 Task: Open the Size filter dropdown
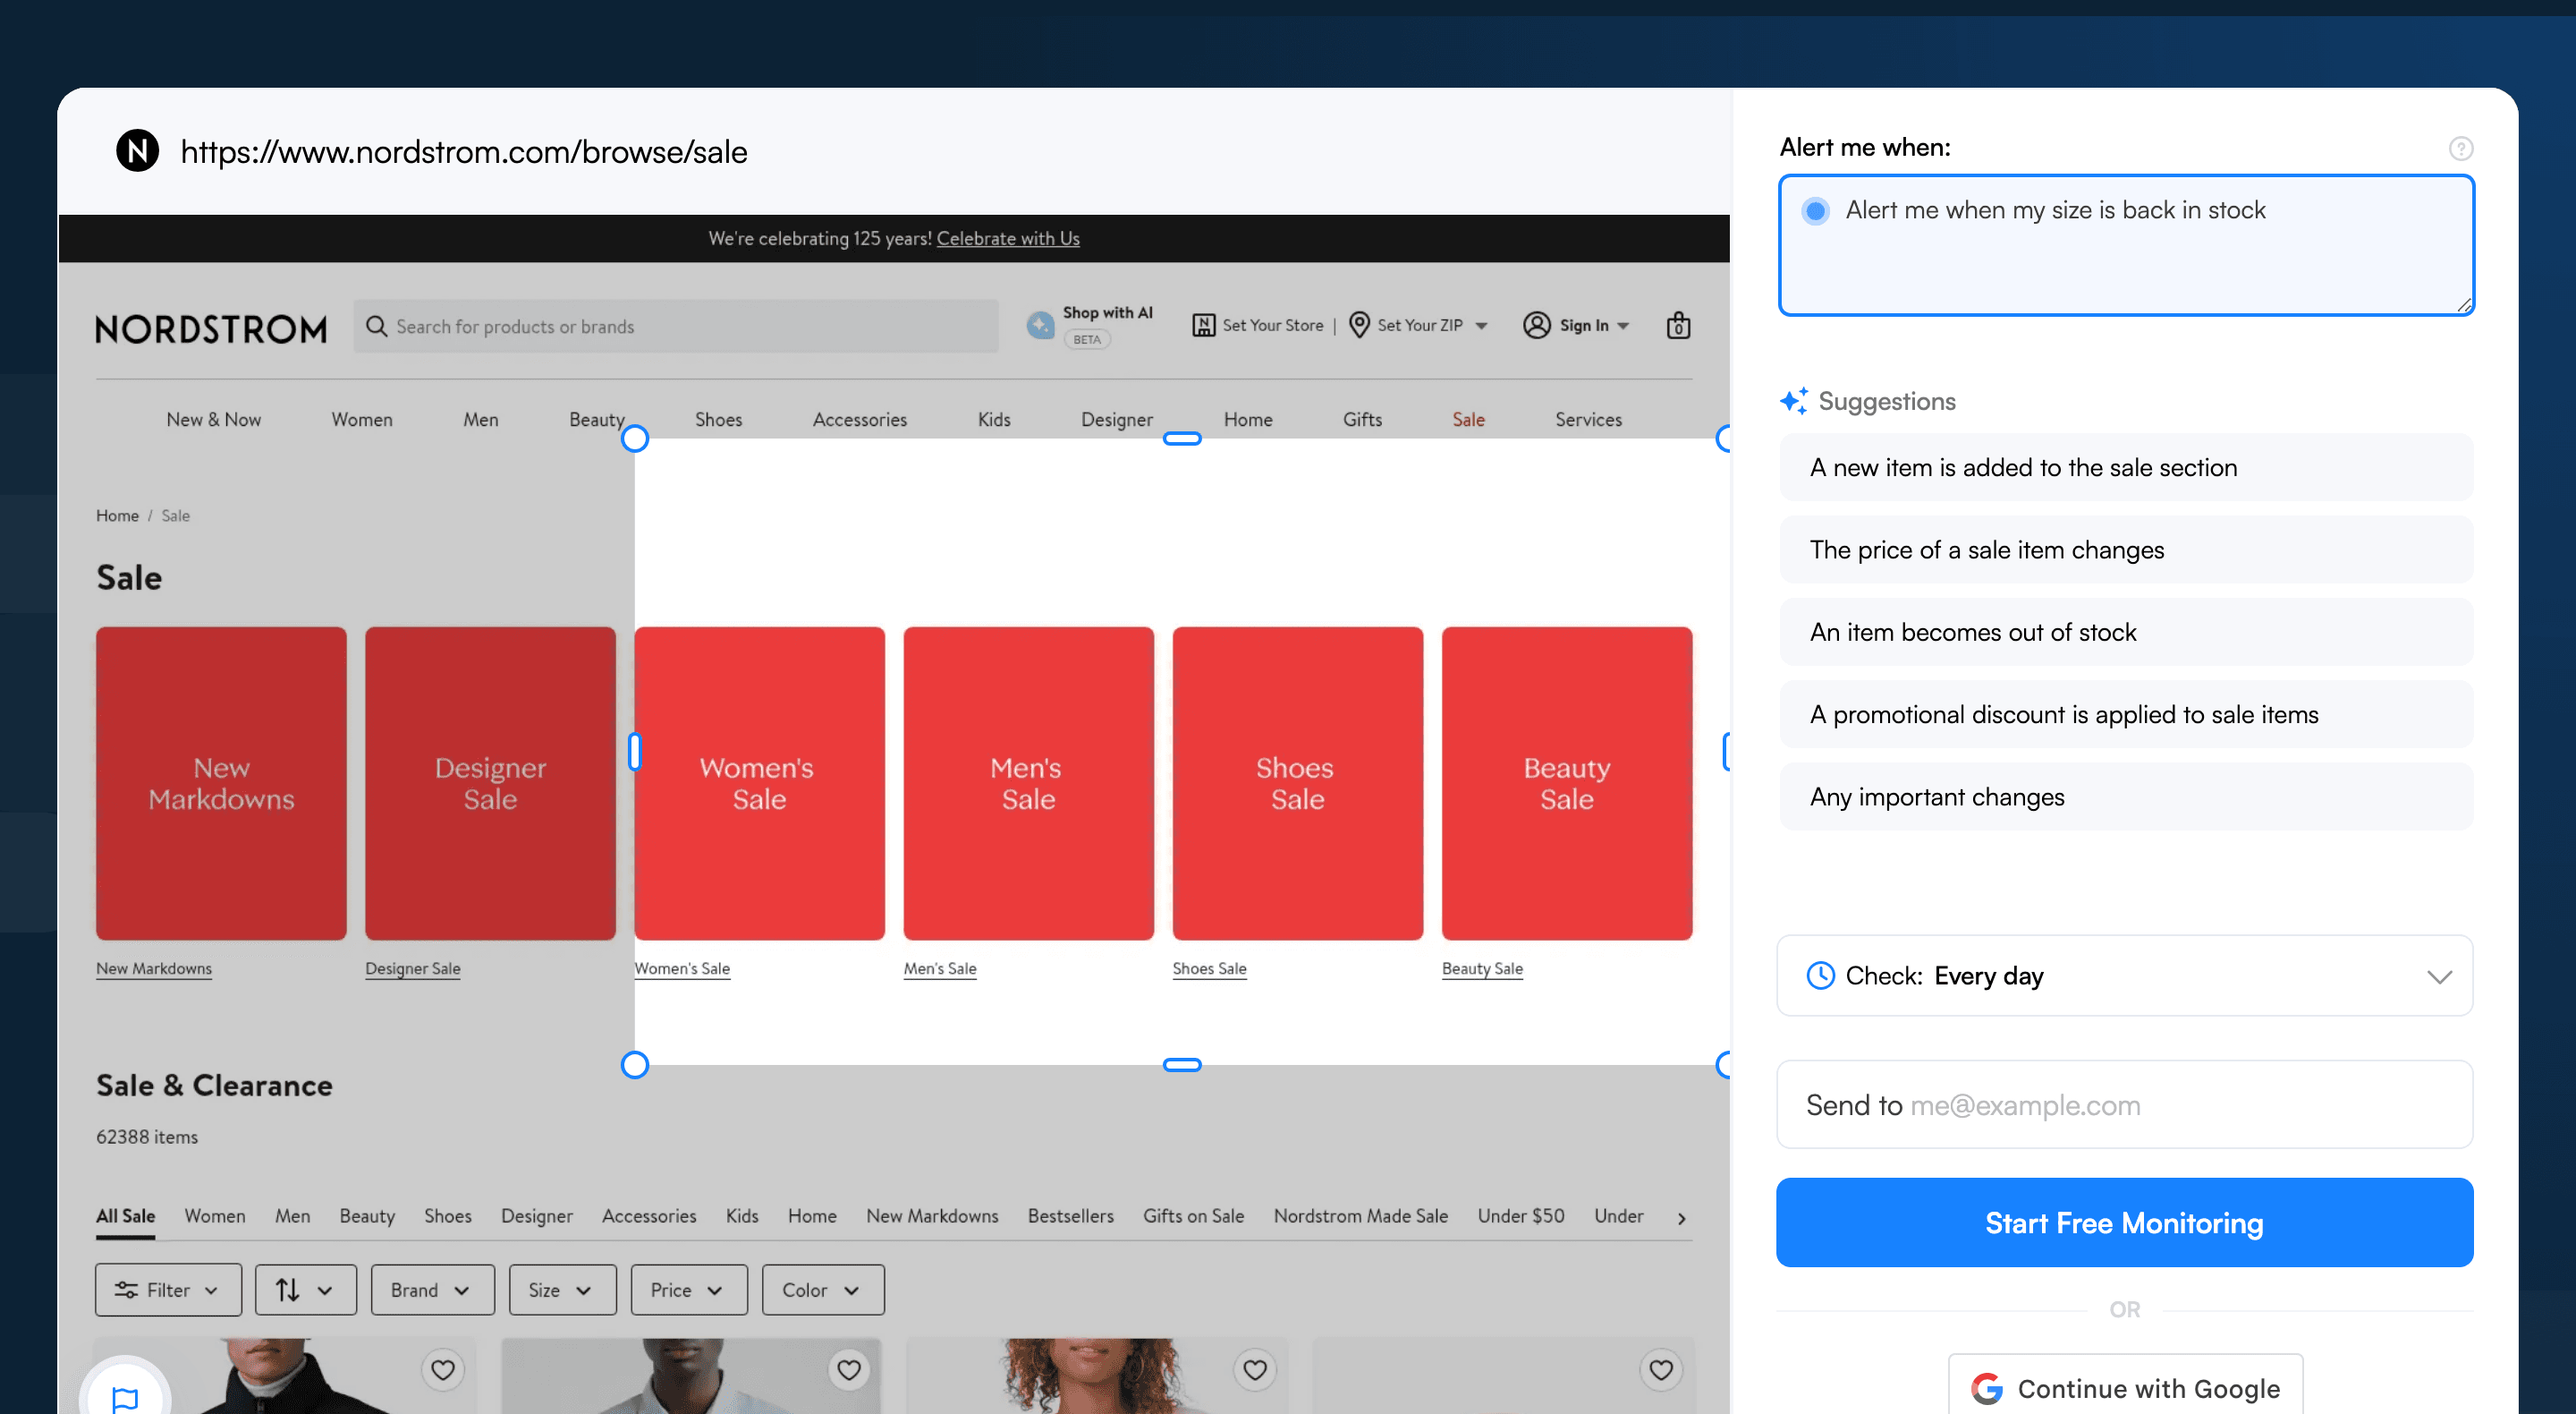(x=562, y=1290)
